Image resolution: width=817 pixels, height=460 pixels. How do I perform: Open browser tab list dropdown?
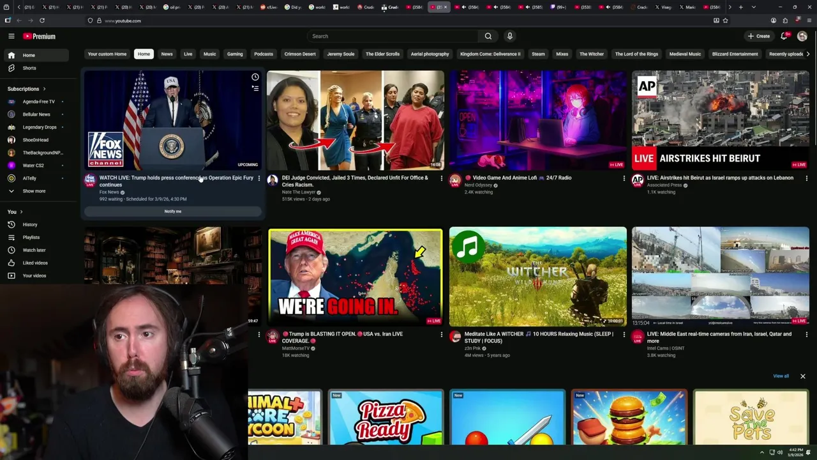(x=754, y=7)
